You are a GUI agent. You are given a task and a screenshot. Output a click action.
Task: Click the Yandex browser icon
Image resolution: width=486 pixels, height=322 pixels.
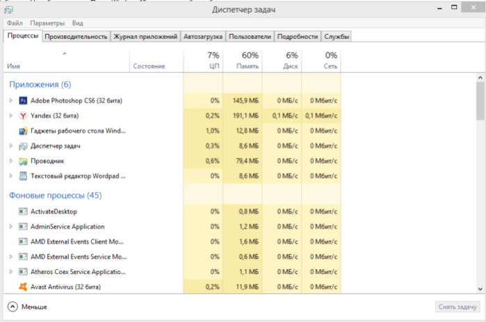click(23, 116)
